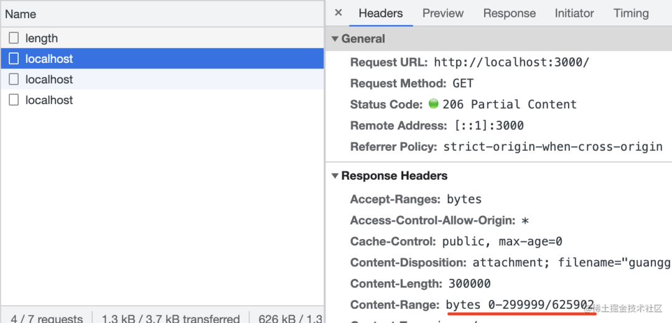The width and height of the screenshot is (672, 323).
Task: Click the Referrer Policy value
Action: point(553,147)
